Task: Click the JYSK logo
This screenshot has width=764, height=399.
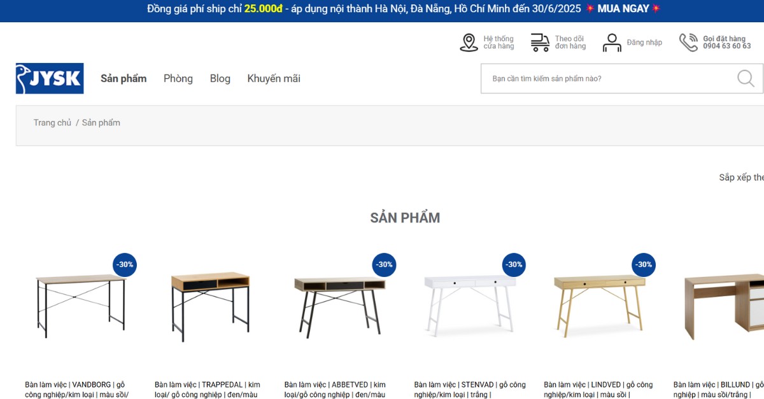Action: pyautogui.click(x=50, y=78)
